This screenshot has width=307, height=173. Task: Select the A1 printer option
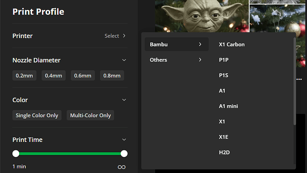[x=222, y=90]
